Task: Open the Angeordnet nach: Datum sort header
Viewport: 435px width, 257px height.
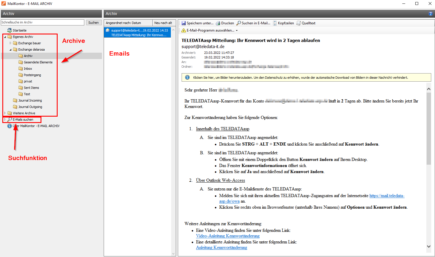Action: 128,23
